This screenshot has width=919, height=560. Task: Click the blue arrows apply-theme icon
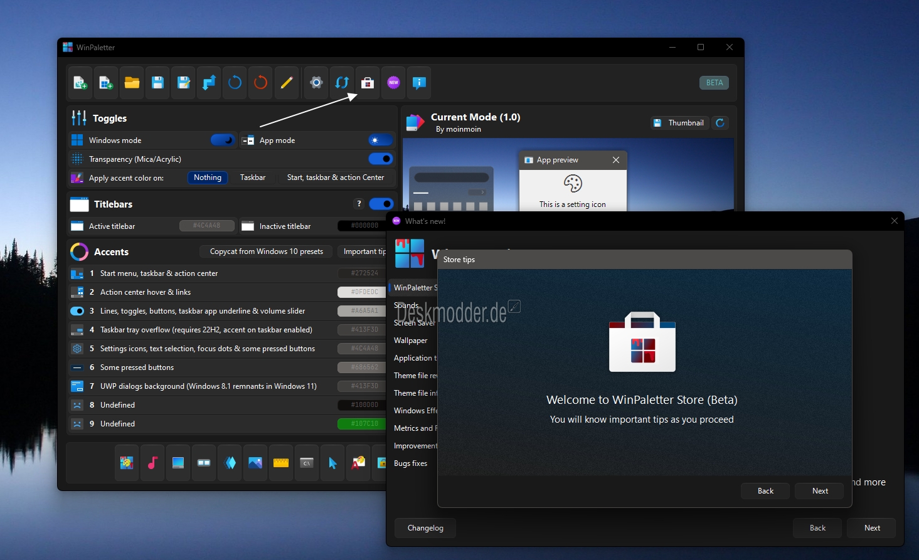coord(209,83)
